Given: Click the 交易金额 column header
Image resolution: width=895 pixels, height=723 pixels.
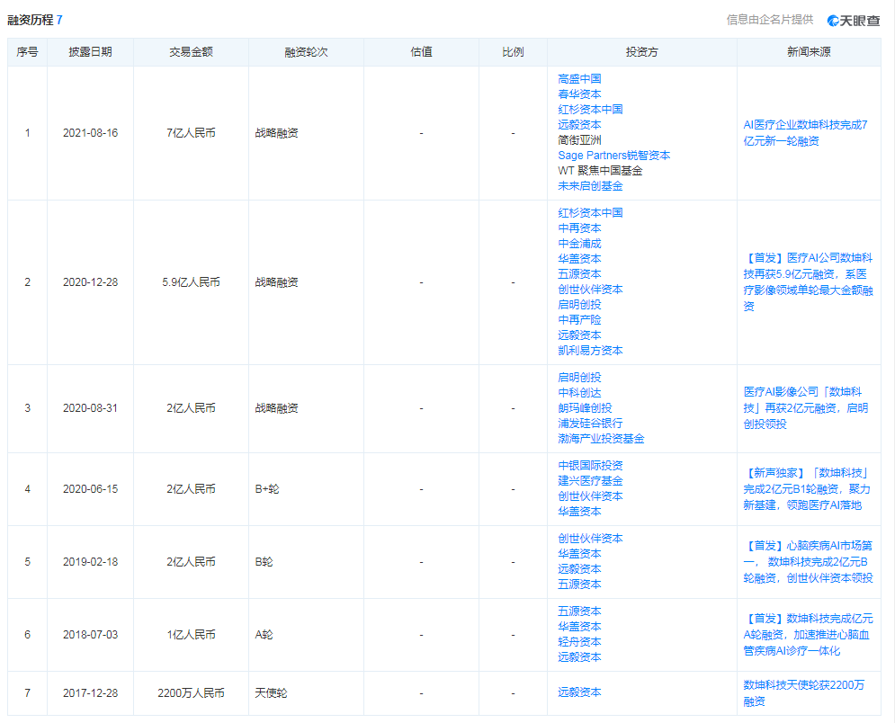Looking at the screenshot, I should pyautogui.click(x=192, y=52).
